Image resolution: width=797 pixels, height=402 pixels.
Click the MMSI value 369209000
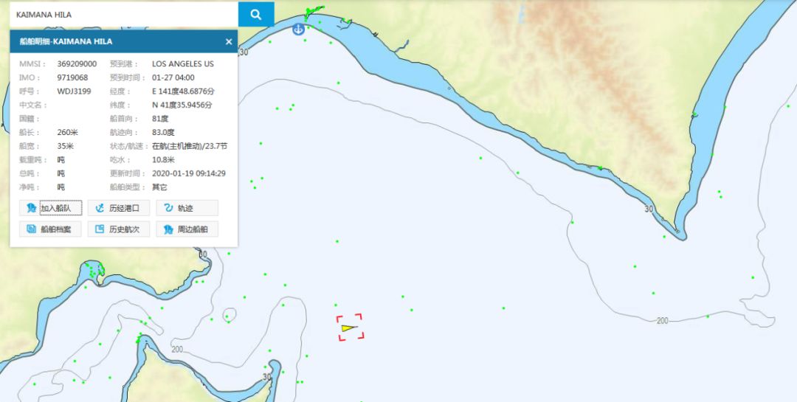pyautogui.click(x=77, y=64)
